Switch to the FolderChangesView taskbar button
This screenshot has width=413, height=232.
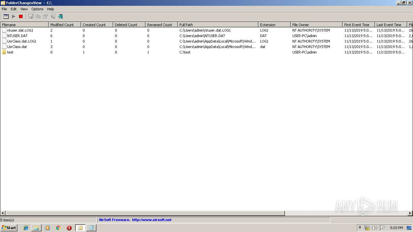80,228
